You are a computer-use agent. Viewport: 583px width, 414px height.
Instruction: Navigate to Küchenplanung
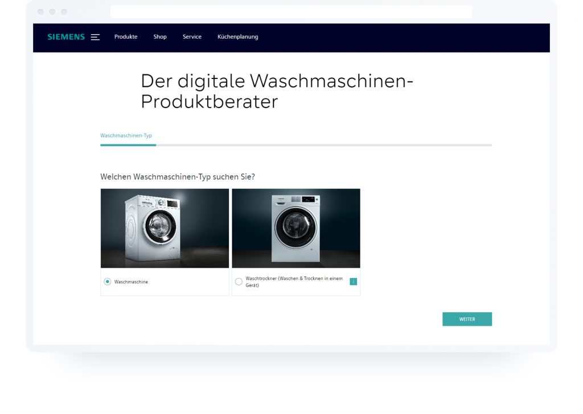coord(237,37)
